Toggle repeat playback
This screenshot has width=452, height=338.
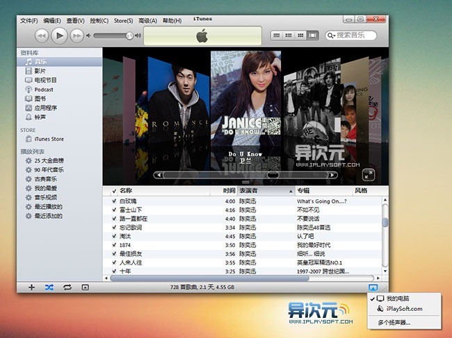(67, 287)
